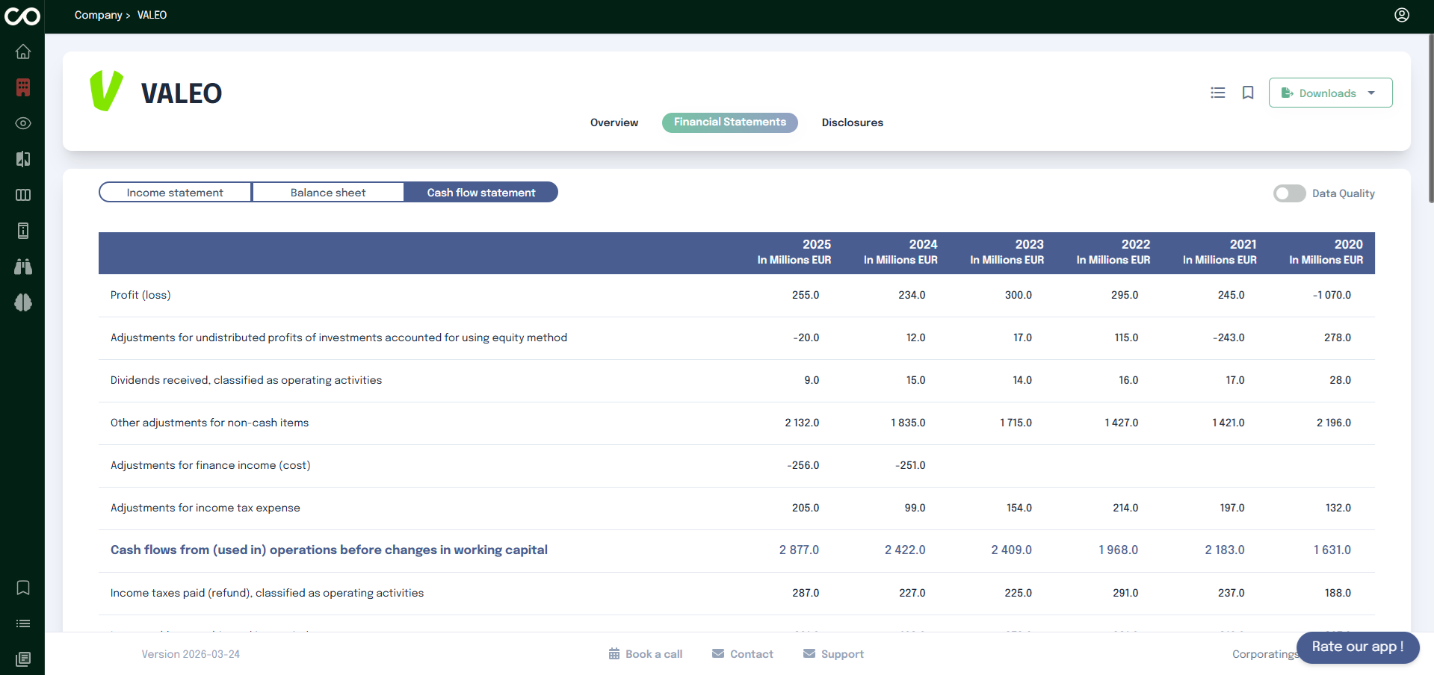Open the red building company icon
The image size is (1434, 675).
[x=23, y=87]
